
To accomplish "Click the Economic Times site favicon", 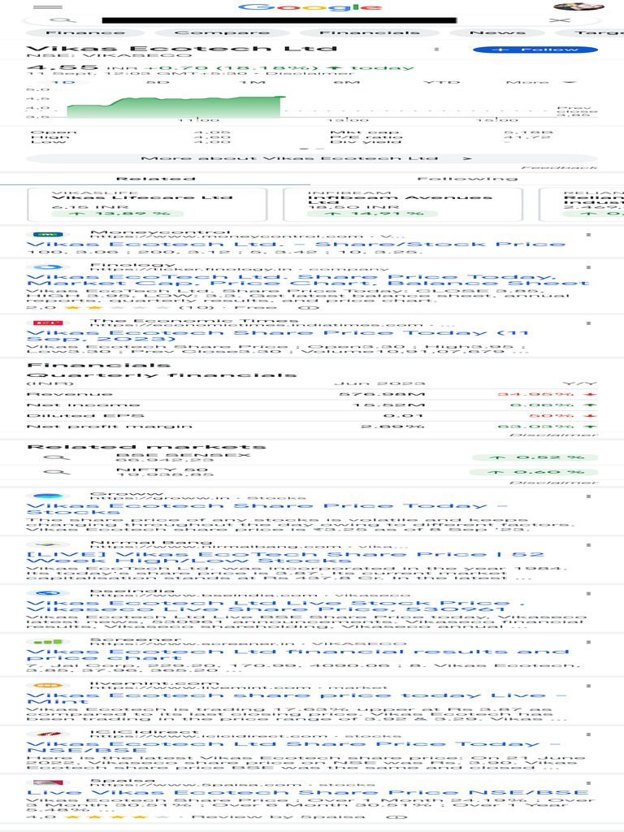I will point(48,323).
